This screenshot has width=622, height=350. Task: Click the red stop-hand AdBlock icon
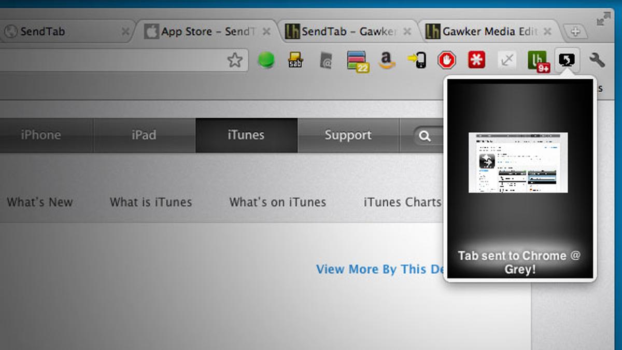tap(446, 60)
